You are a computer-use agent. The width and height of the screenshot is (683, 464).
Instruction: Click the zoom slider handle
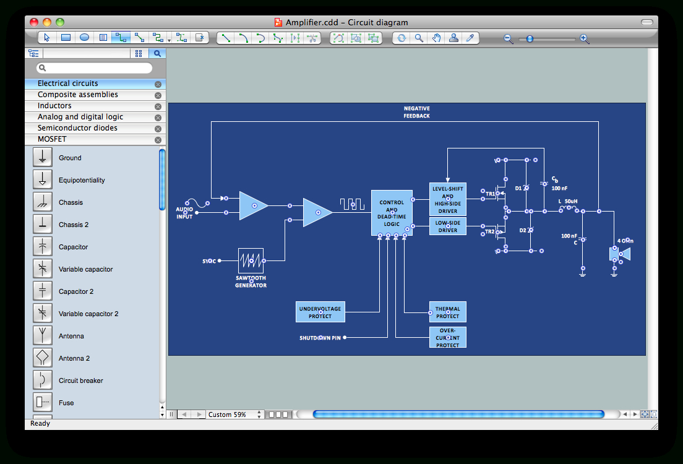[x=530, y=38]
